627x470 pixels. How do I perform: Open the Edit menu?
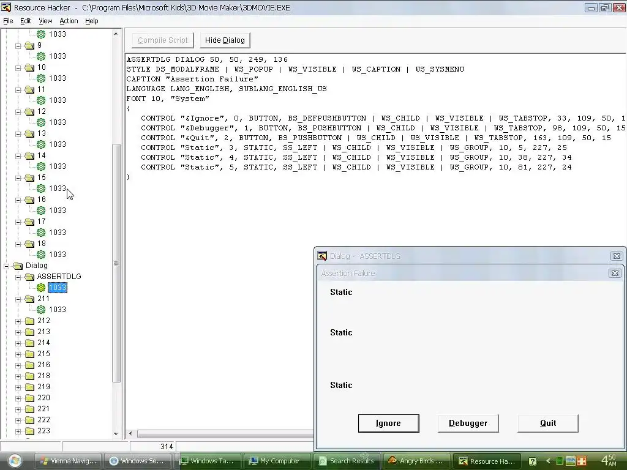[26, 21]
